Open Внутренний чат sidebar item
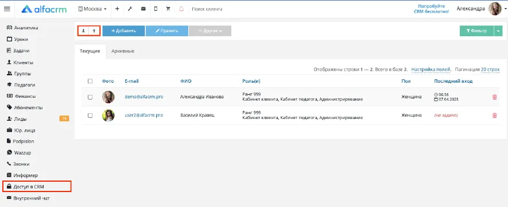The width and height of the screenshot is (508, 207). [x=28, y=198]
